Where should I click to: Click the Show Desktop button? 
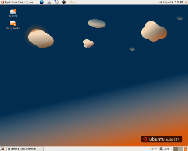coord(3,149)
